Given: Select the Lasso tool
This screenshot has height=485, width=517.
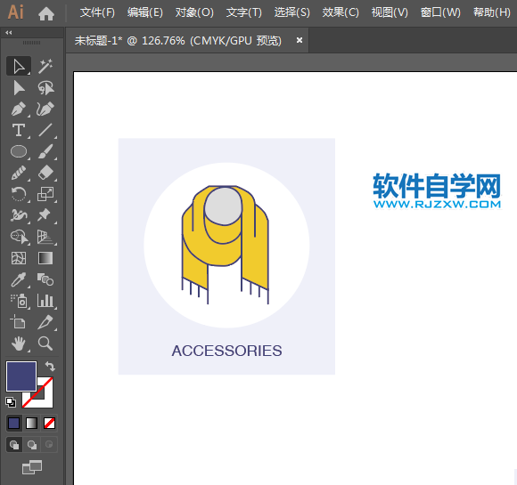Looking at the screenshot, I should point(45,88).
